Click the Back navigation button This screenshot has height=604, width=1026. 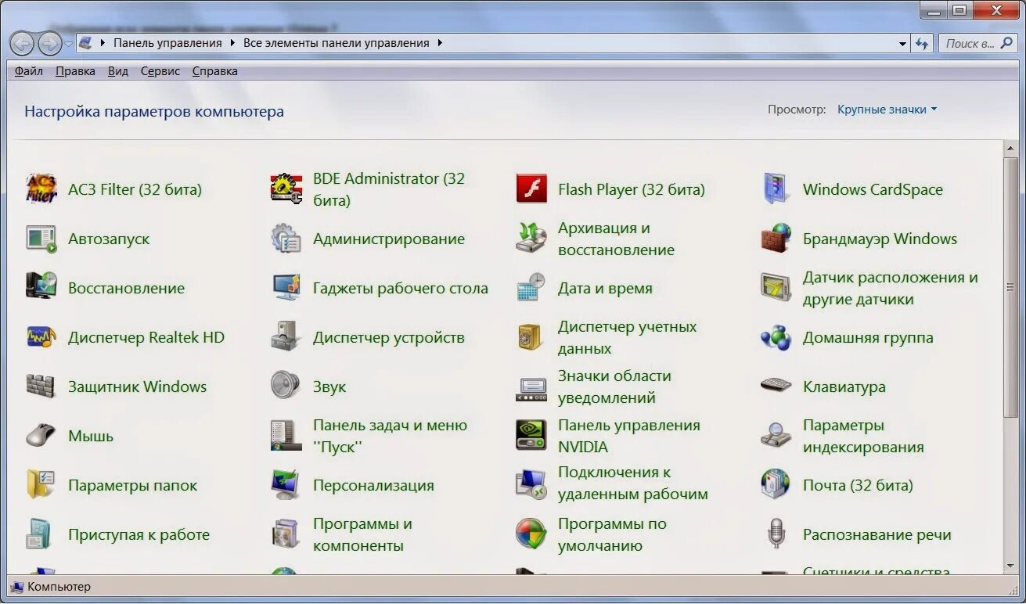click(x=22, y=44)
